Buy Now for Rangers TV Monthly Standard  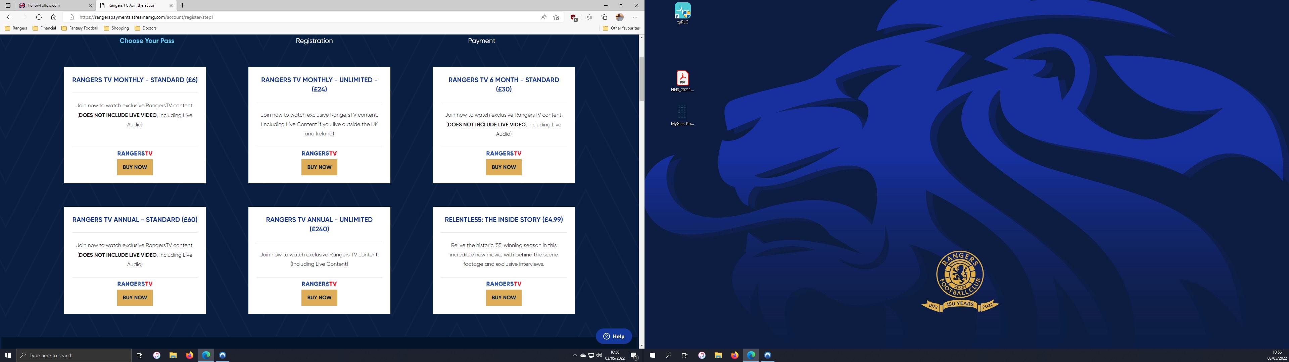(135, 167)
